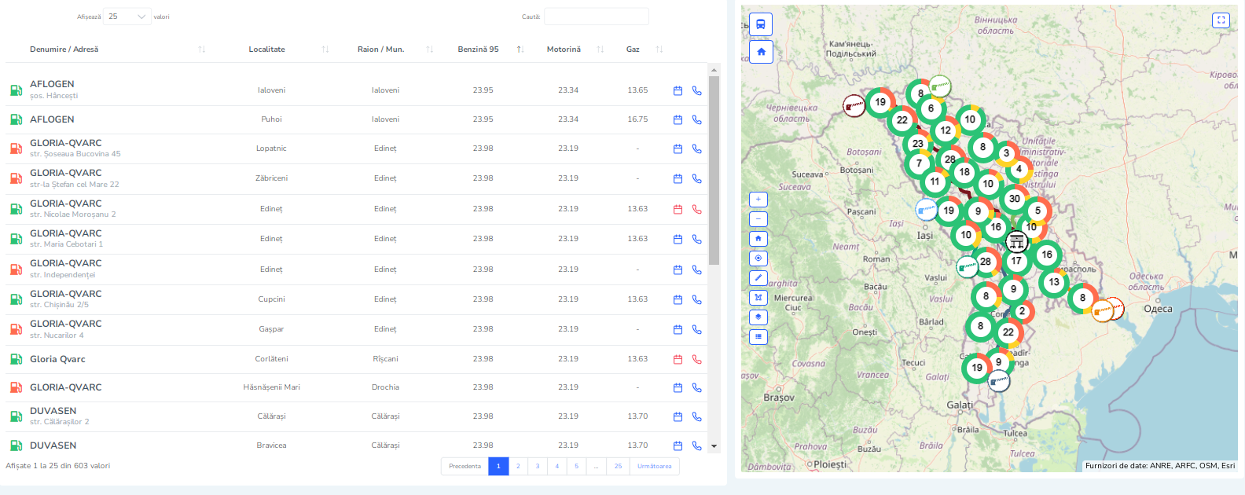Viewport: 1245px width, 495px height.
Task: Open calendar icon for DUVASEN Călărași row
Action: [678, 417]
